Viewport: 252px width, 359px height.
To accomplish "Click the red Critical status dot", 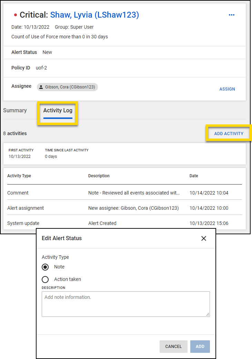I will click(15, 15).
